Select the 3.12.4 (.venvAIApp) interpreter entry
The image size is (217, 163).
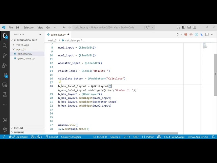click(174, 137)
